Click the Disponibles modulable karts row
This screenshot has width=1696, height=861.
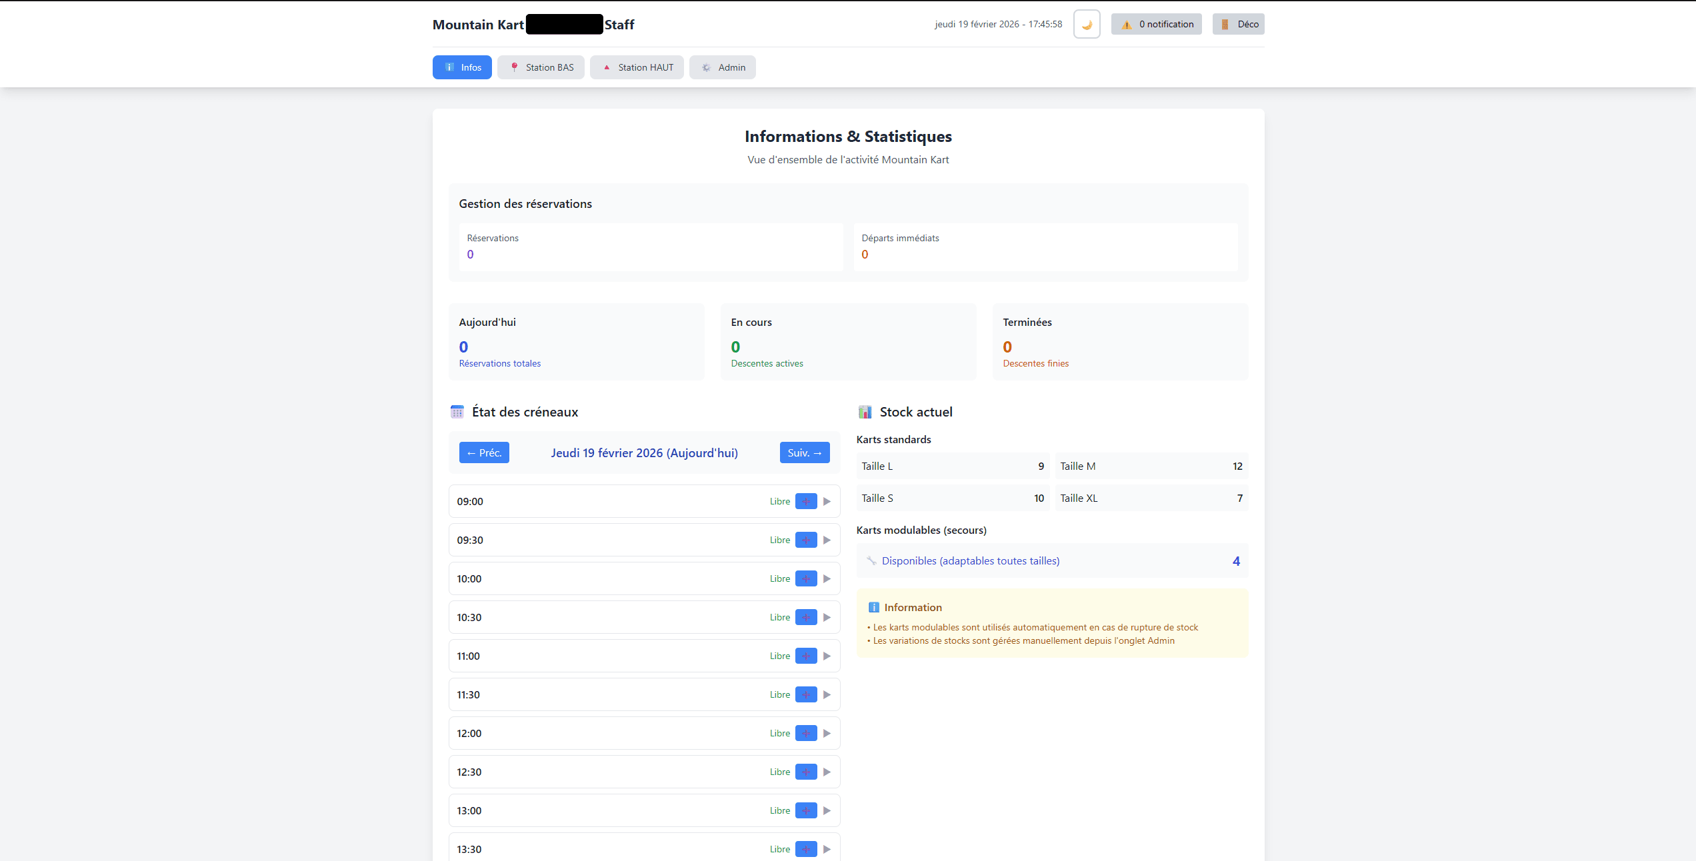tap(1052, 561)
